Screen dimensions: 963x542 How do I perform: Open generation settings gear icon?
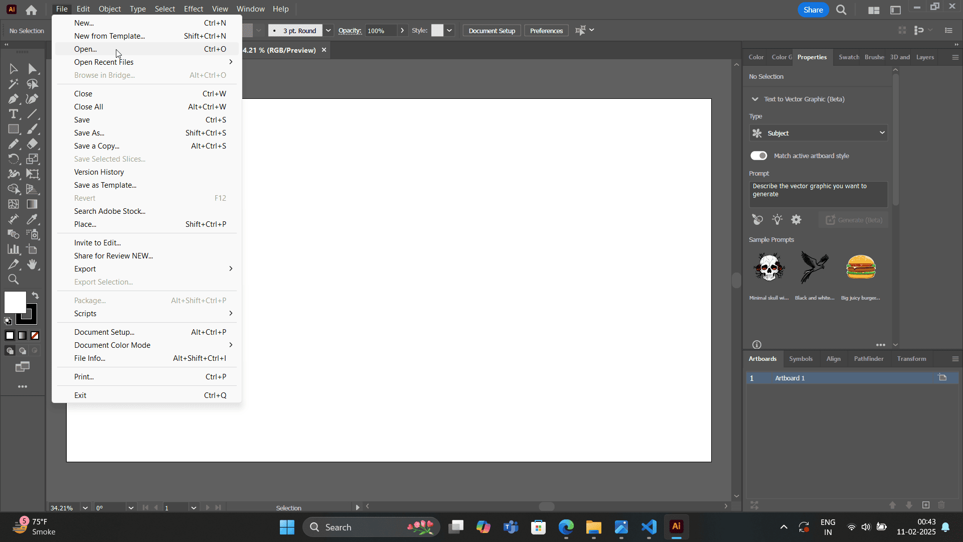796,220
